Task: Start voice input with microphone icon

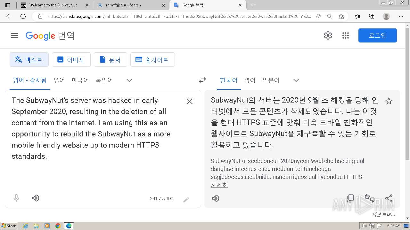Action: coord(16,198)
